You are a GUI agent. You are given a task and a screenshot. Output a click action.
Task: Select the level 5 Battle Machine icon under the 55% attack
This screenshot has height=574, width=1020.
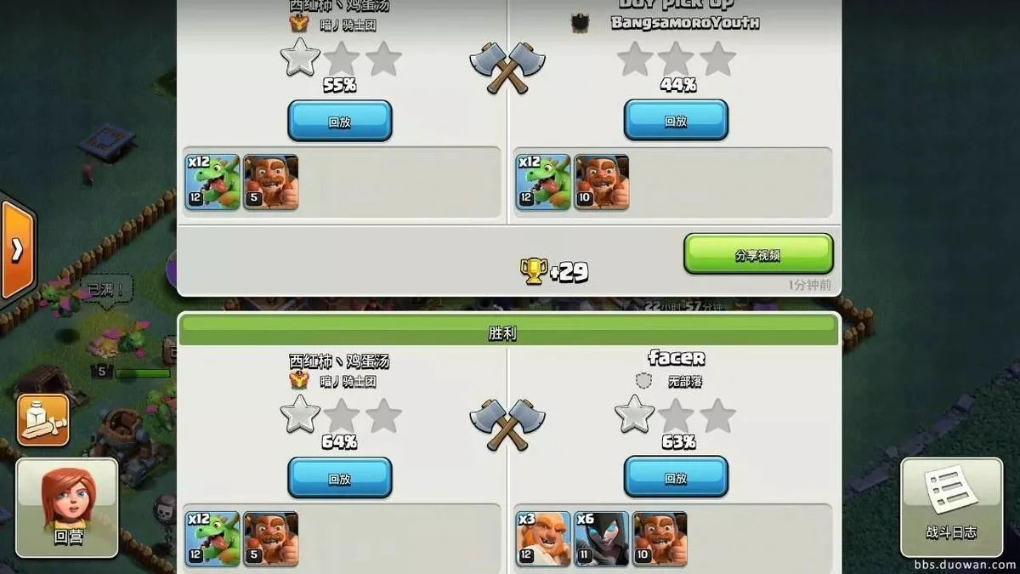click(x=271, y=182)
